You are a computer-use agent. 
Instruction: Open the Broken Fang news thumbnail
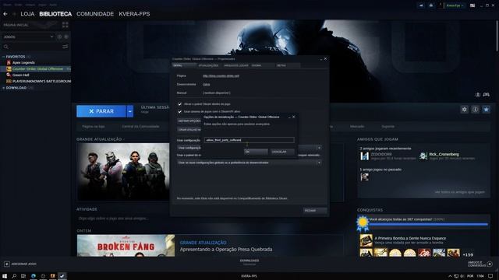point(126,246)
